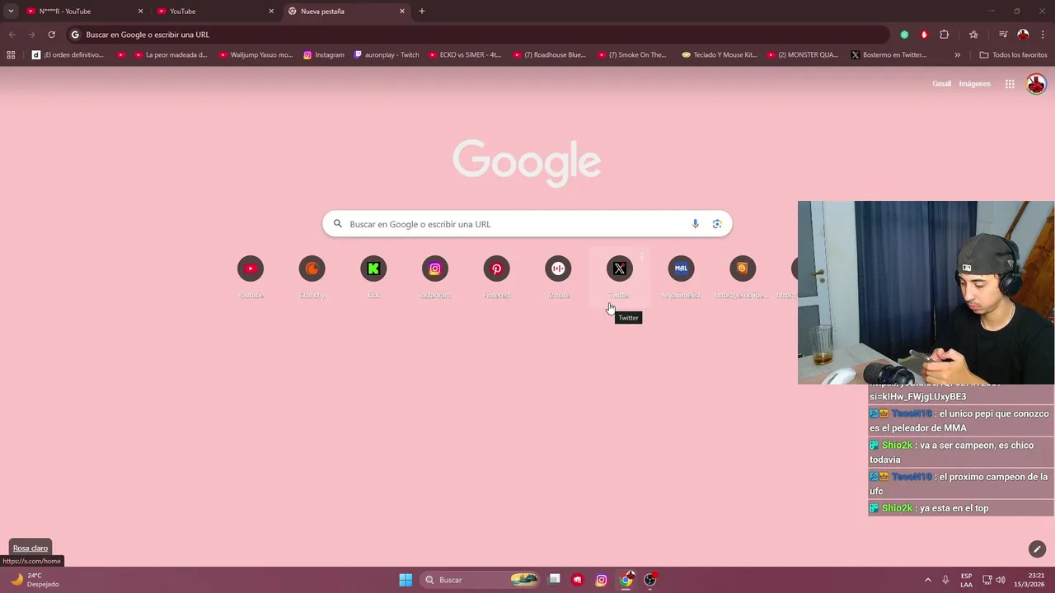Open the OBS Studio icon in taskbar

[x=649, y=580]
